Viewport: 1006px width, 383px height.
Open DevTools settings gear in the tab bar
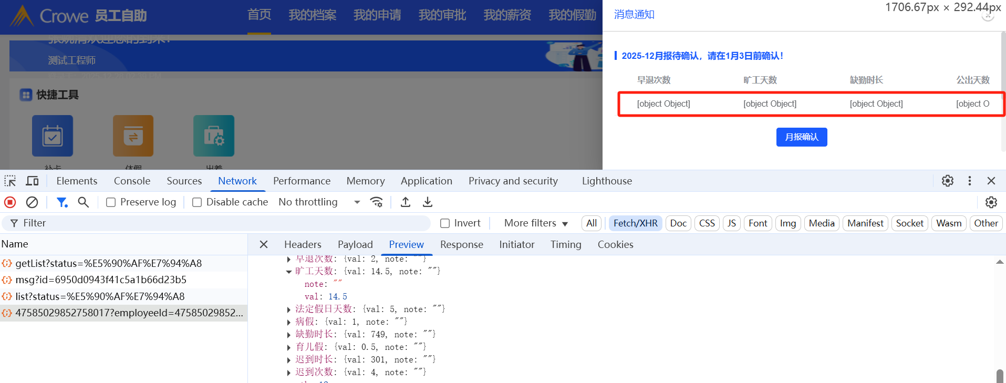[x=948, y=181]
